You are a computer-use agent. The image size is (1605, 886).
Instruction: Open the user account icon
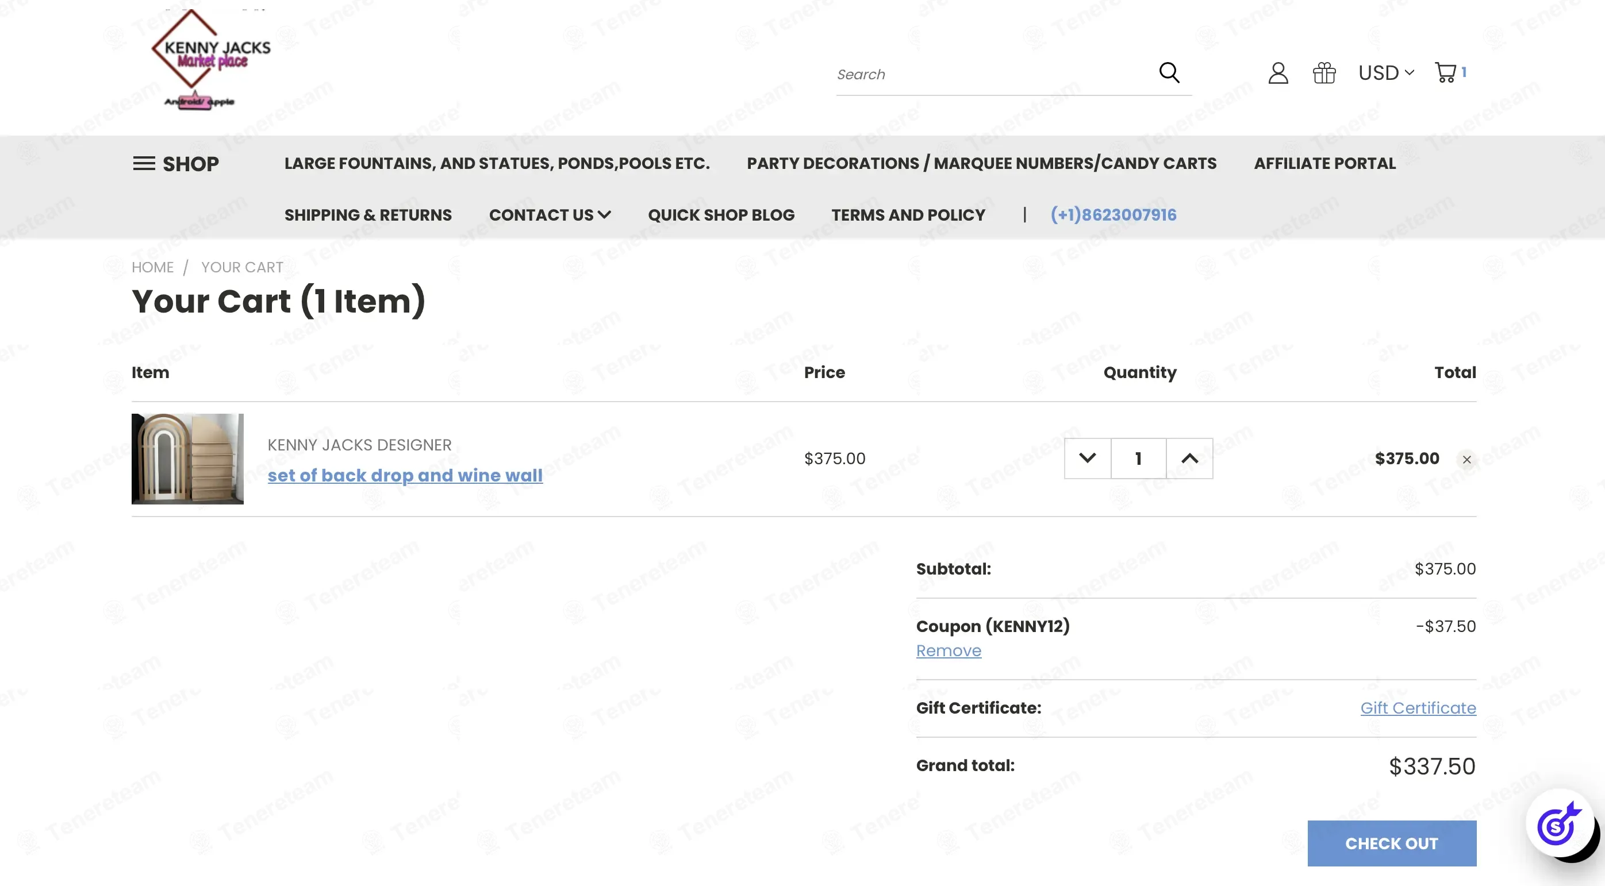[1278, 73]
